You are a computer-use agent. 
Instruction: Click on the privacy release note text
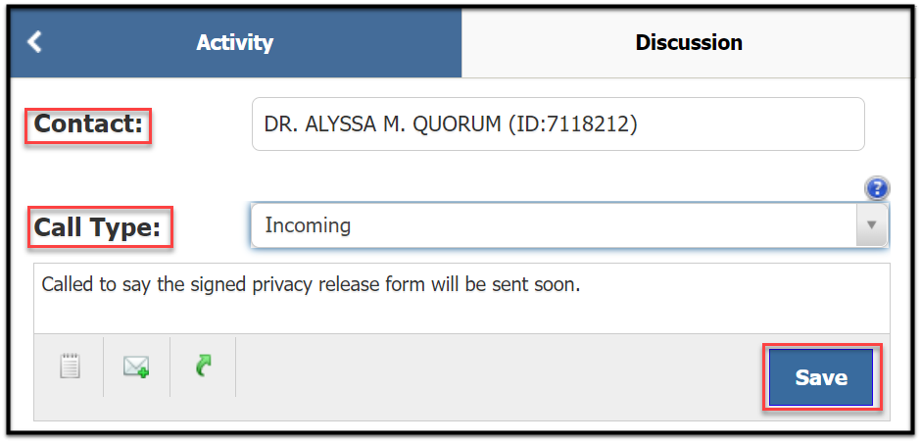pyautogui.click(x=312, y=285)
